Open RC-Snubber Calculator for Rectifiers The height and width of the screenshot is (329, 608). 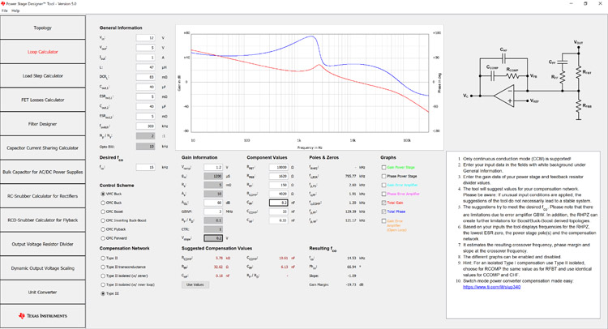[x=43, y=196]
